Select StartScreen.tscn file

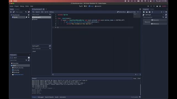[x=19, y=75]
